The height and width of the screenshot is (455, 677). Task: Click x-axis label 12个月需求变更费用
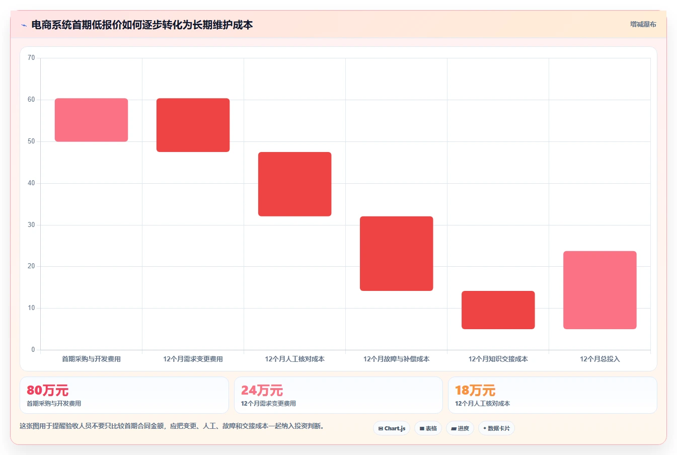point(193,359)
